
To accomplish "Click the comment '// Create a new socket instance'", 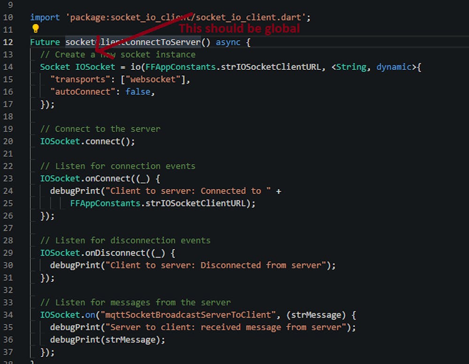I will pos(118,55).
